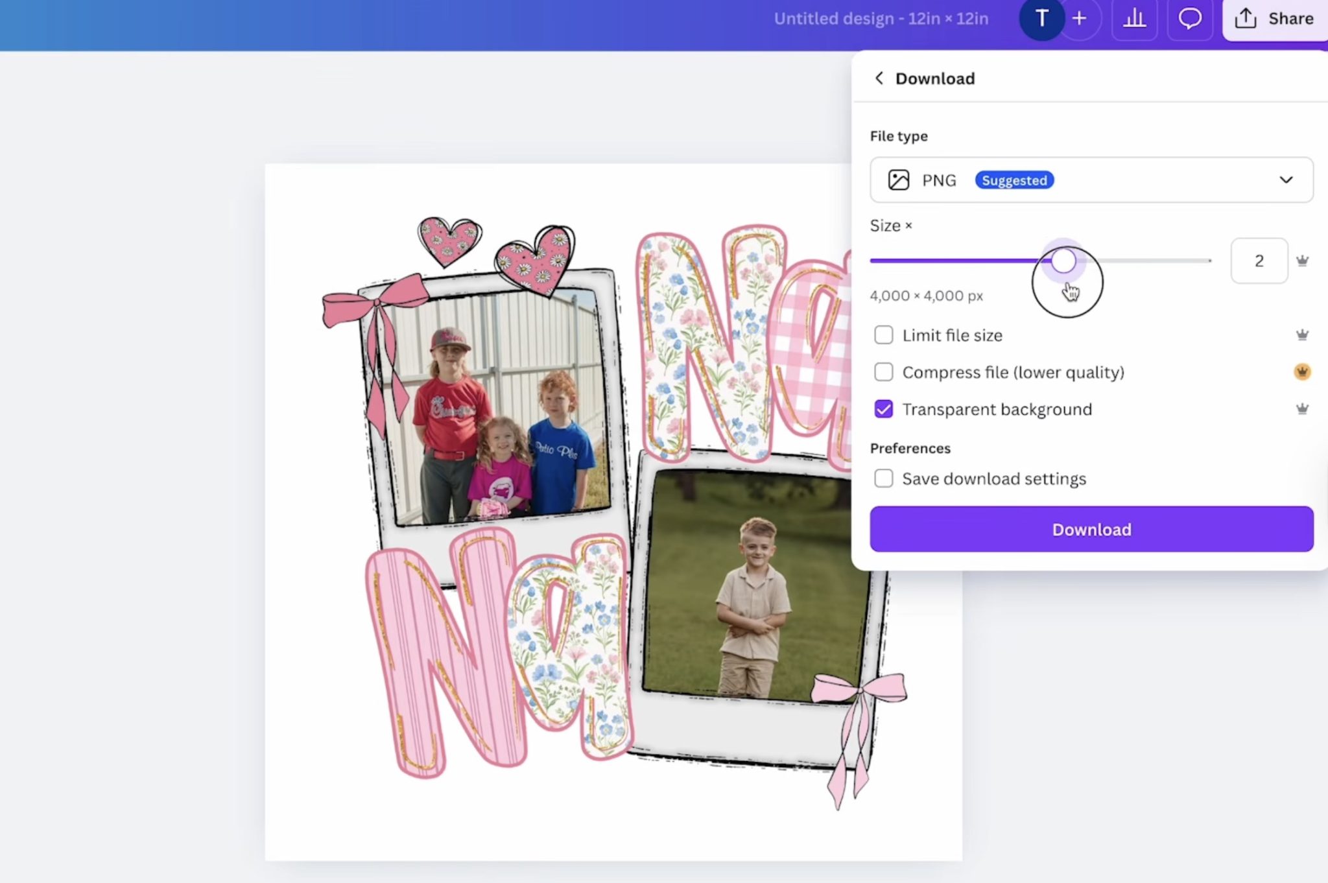Screen dimensions: 1328x883
Task: Click the Untitled design title text
Action: click(x=881, y=19)
